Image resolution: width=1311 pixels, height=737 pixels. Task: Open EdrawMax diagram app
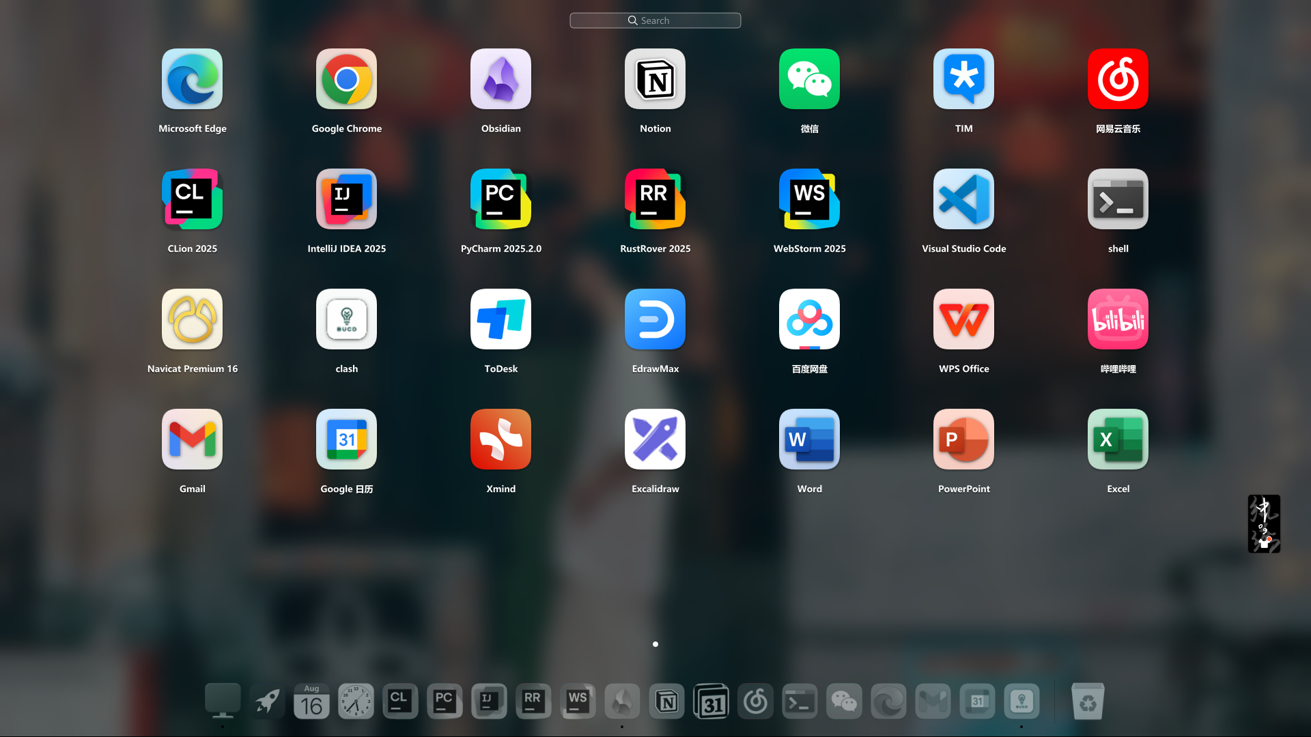655,319
